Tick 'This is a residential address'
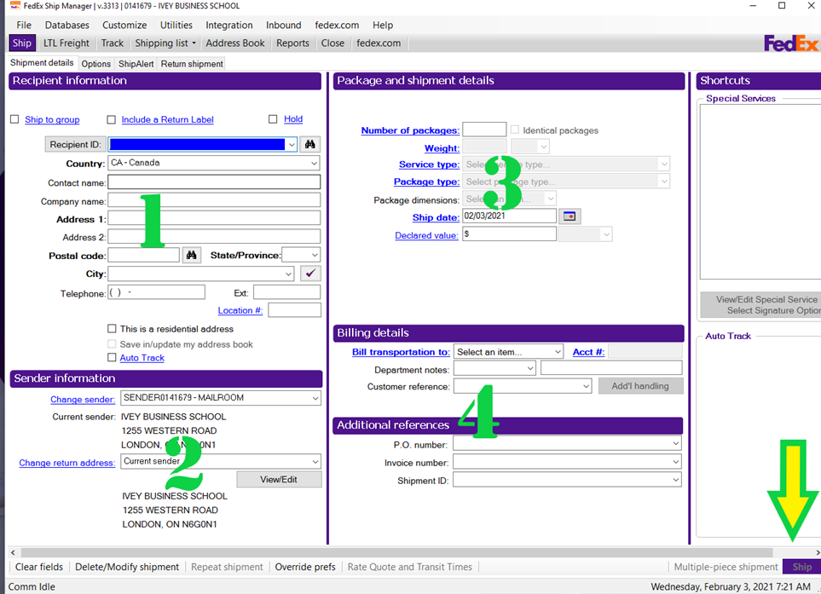 [112, 329]
